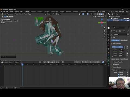Collapse the Pose panel header
130x97 pixels.
113,37
